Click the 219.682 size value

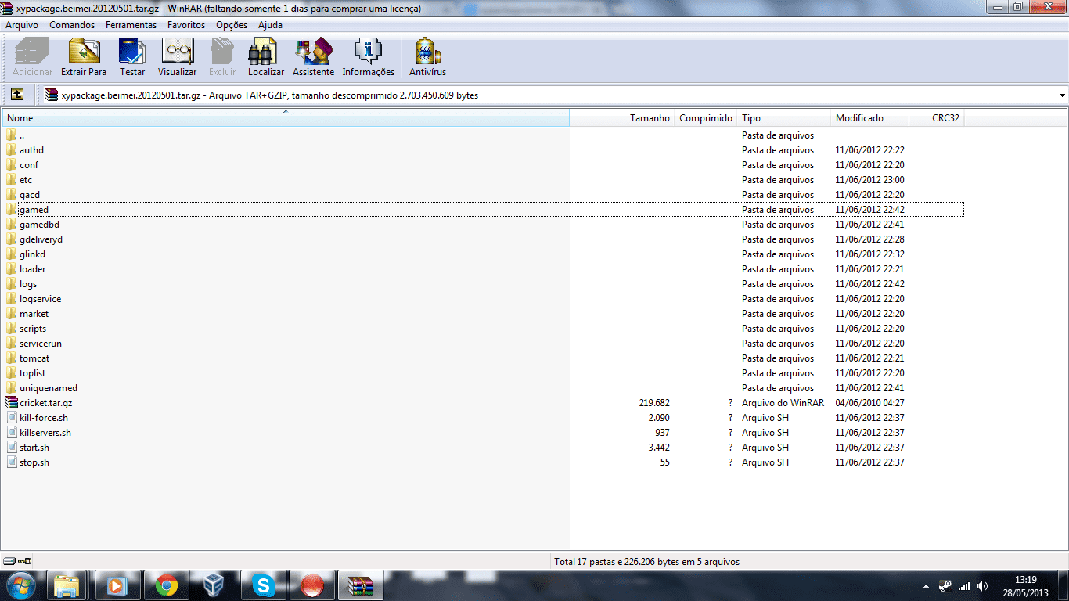tap(654, 403)
